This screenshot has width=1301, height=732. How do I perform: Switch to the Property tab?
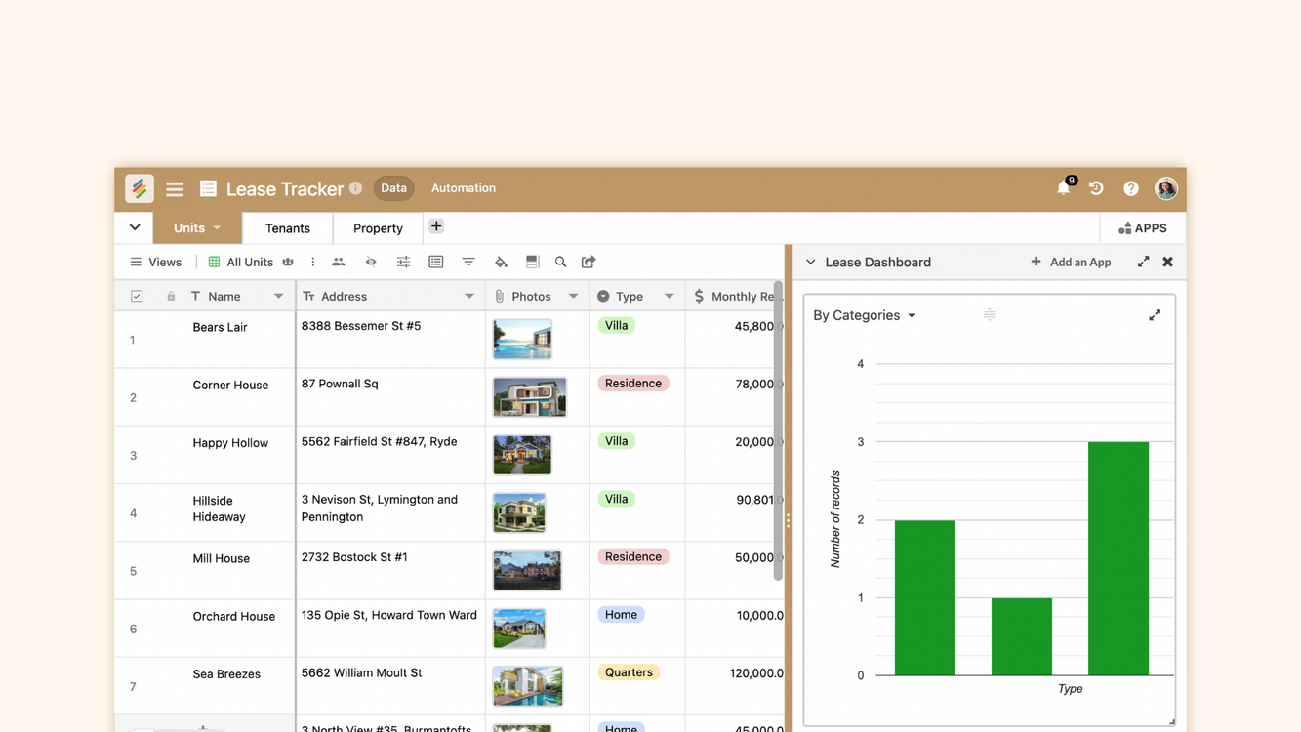pos(378,228)
